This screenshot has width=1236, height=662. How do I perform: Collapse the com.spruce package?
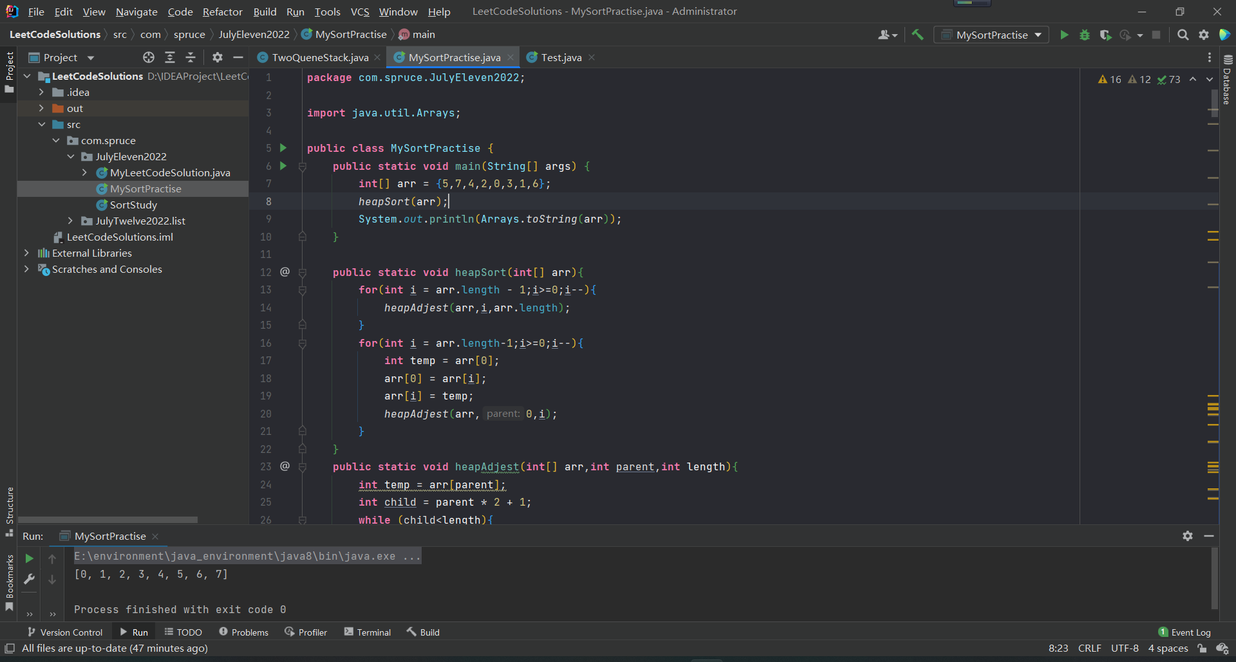56,140
